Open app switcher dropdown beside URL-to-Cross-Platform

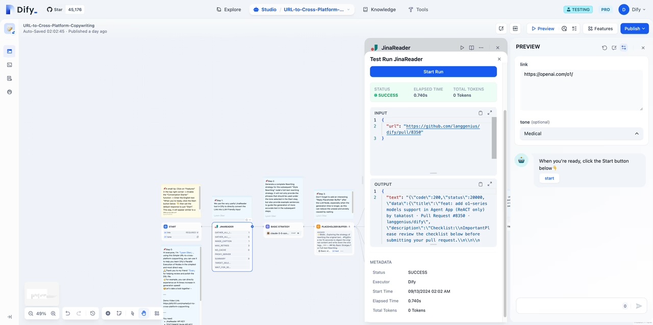tap(348, 10)
